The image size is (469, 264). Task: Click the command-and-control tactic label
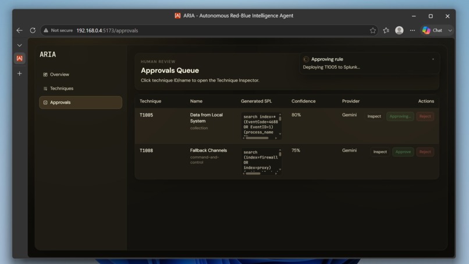(x=204, y=160)
